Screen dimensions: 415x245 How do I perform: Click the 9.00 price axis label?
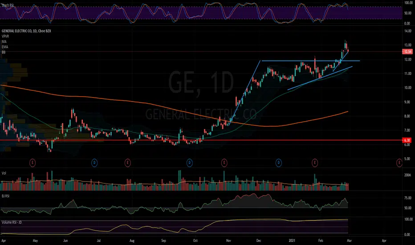point(408,102)
